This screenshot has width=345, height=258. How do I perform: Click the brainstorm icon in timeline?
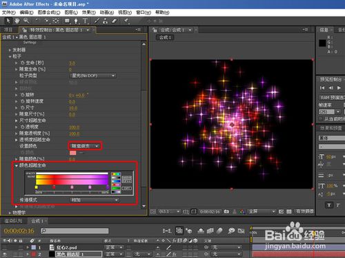[x=231, y=230]
